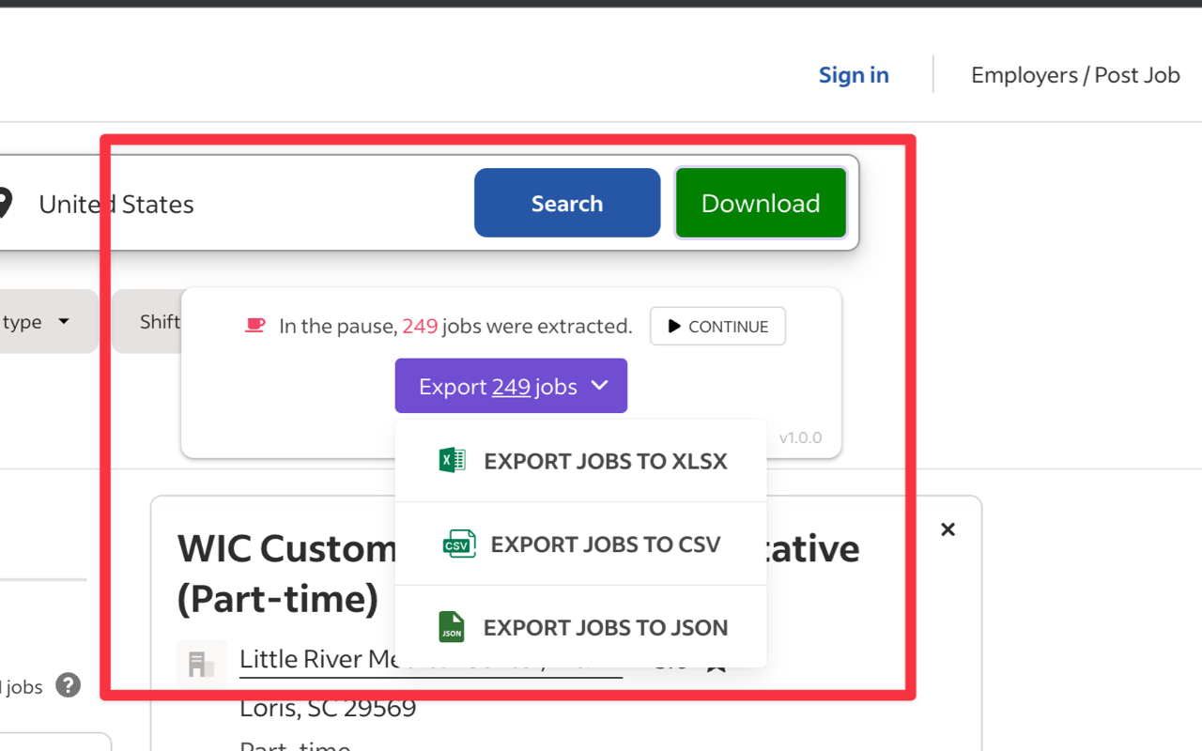Click the location pin icon
The width and height of the screenshot is (1202, 751).
coord(4,204)
